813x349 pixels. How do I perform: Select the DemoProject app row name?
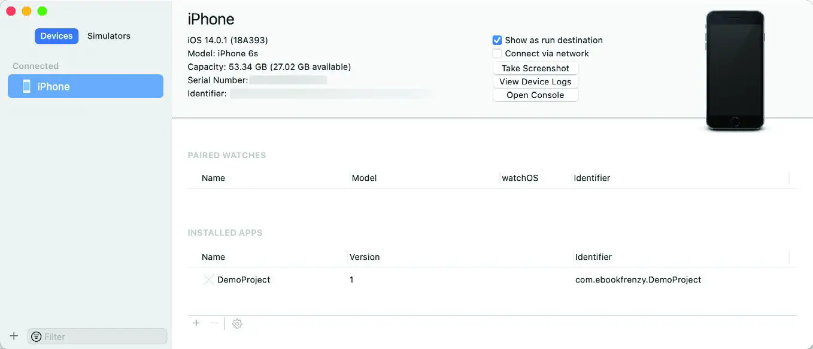(244, 280)
